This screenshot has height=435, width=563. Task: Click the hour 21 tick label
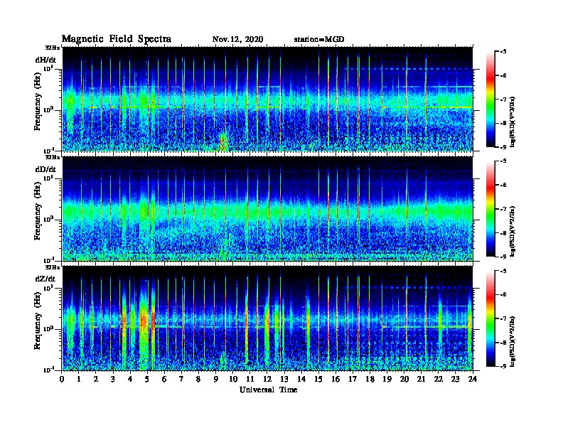[x=421, y=380]
